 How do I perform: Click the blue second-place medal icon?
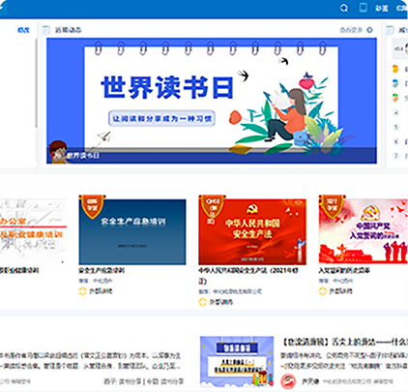[x=395, y=83]
